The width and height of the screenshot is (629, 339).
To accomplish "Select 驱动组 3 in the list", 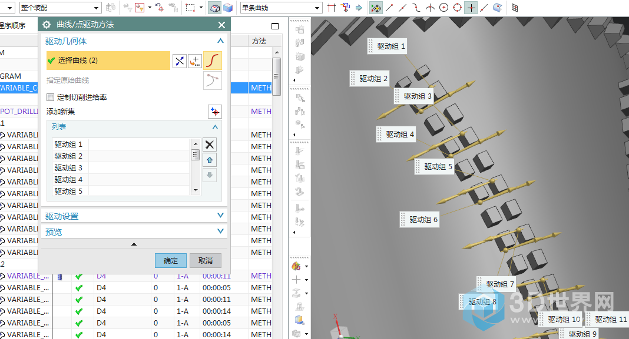I will pos(68,168).
